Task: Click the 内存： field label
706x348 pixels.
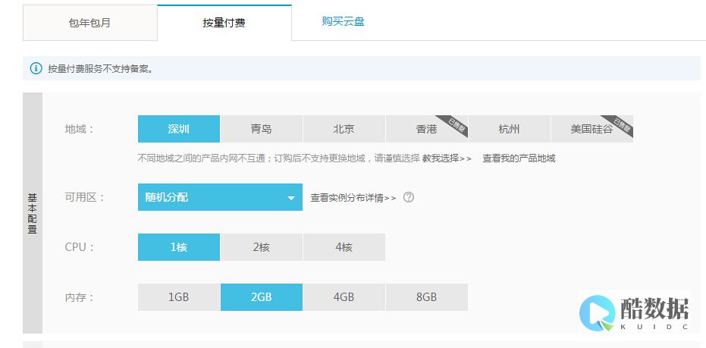Action: click(80, 297)
